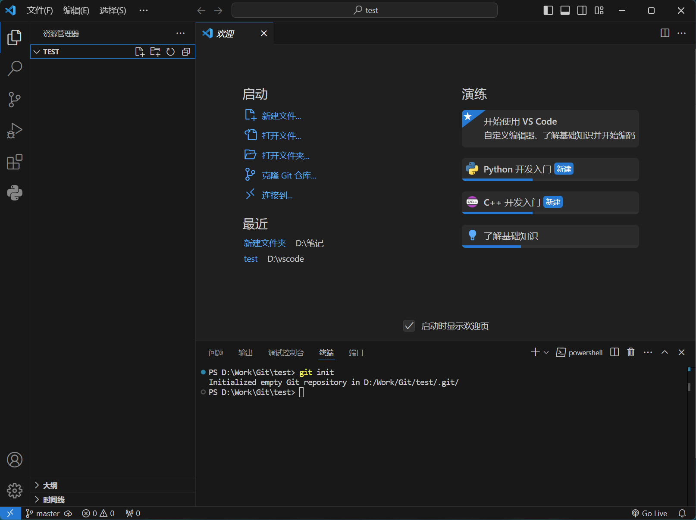Open errors and warnings status item
Viewport: 696px width, 520px height.
click(98, 513)
